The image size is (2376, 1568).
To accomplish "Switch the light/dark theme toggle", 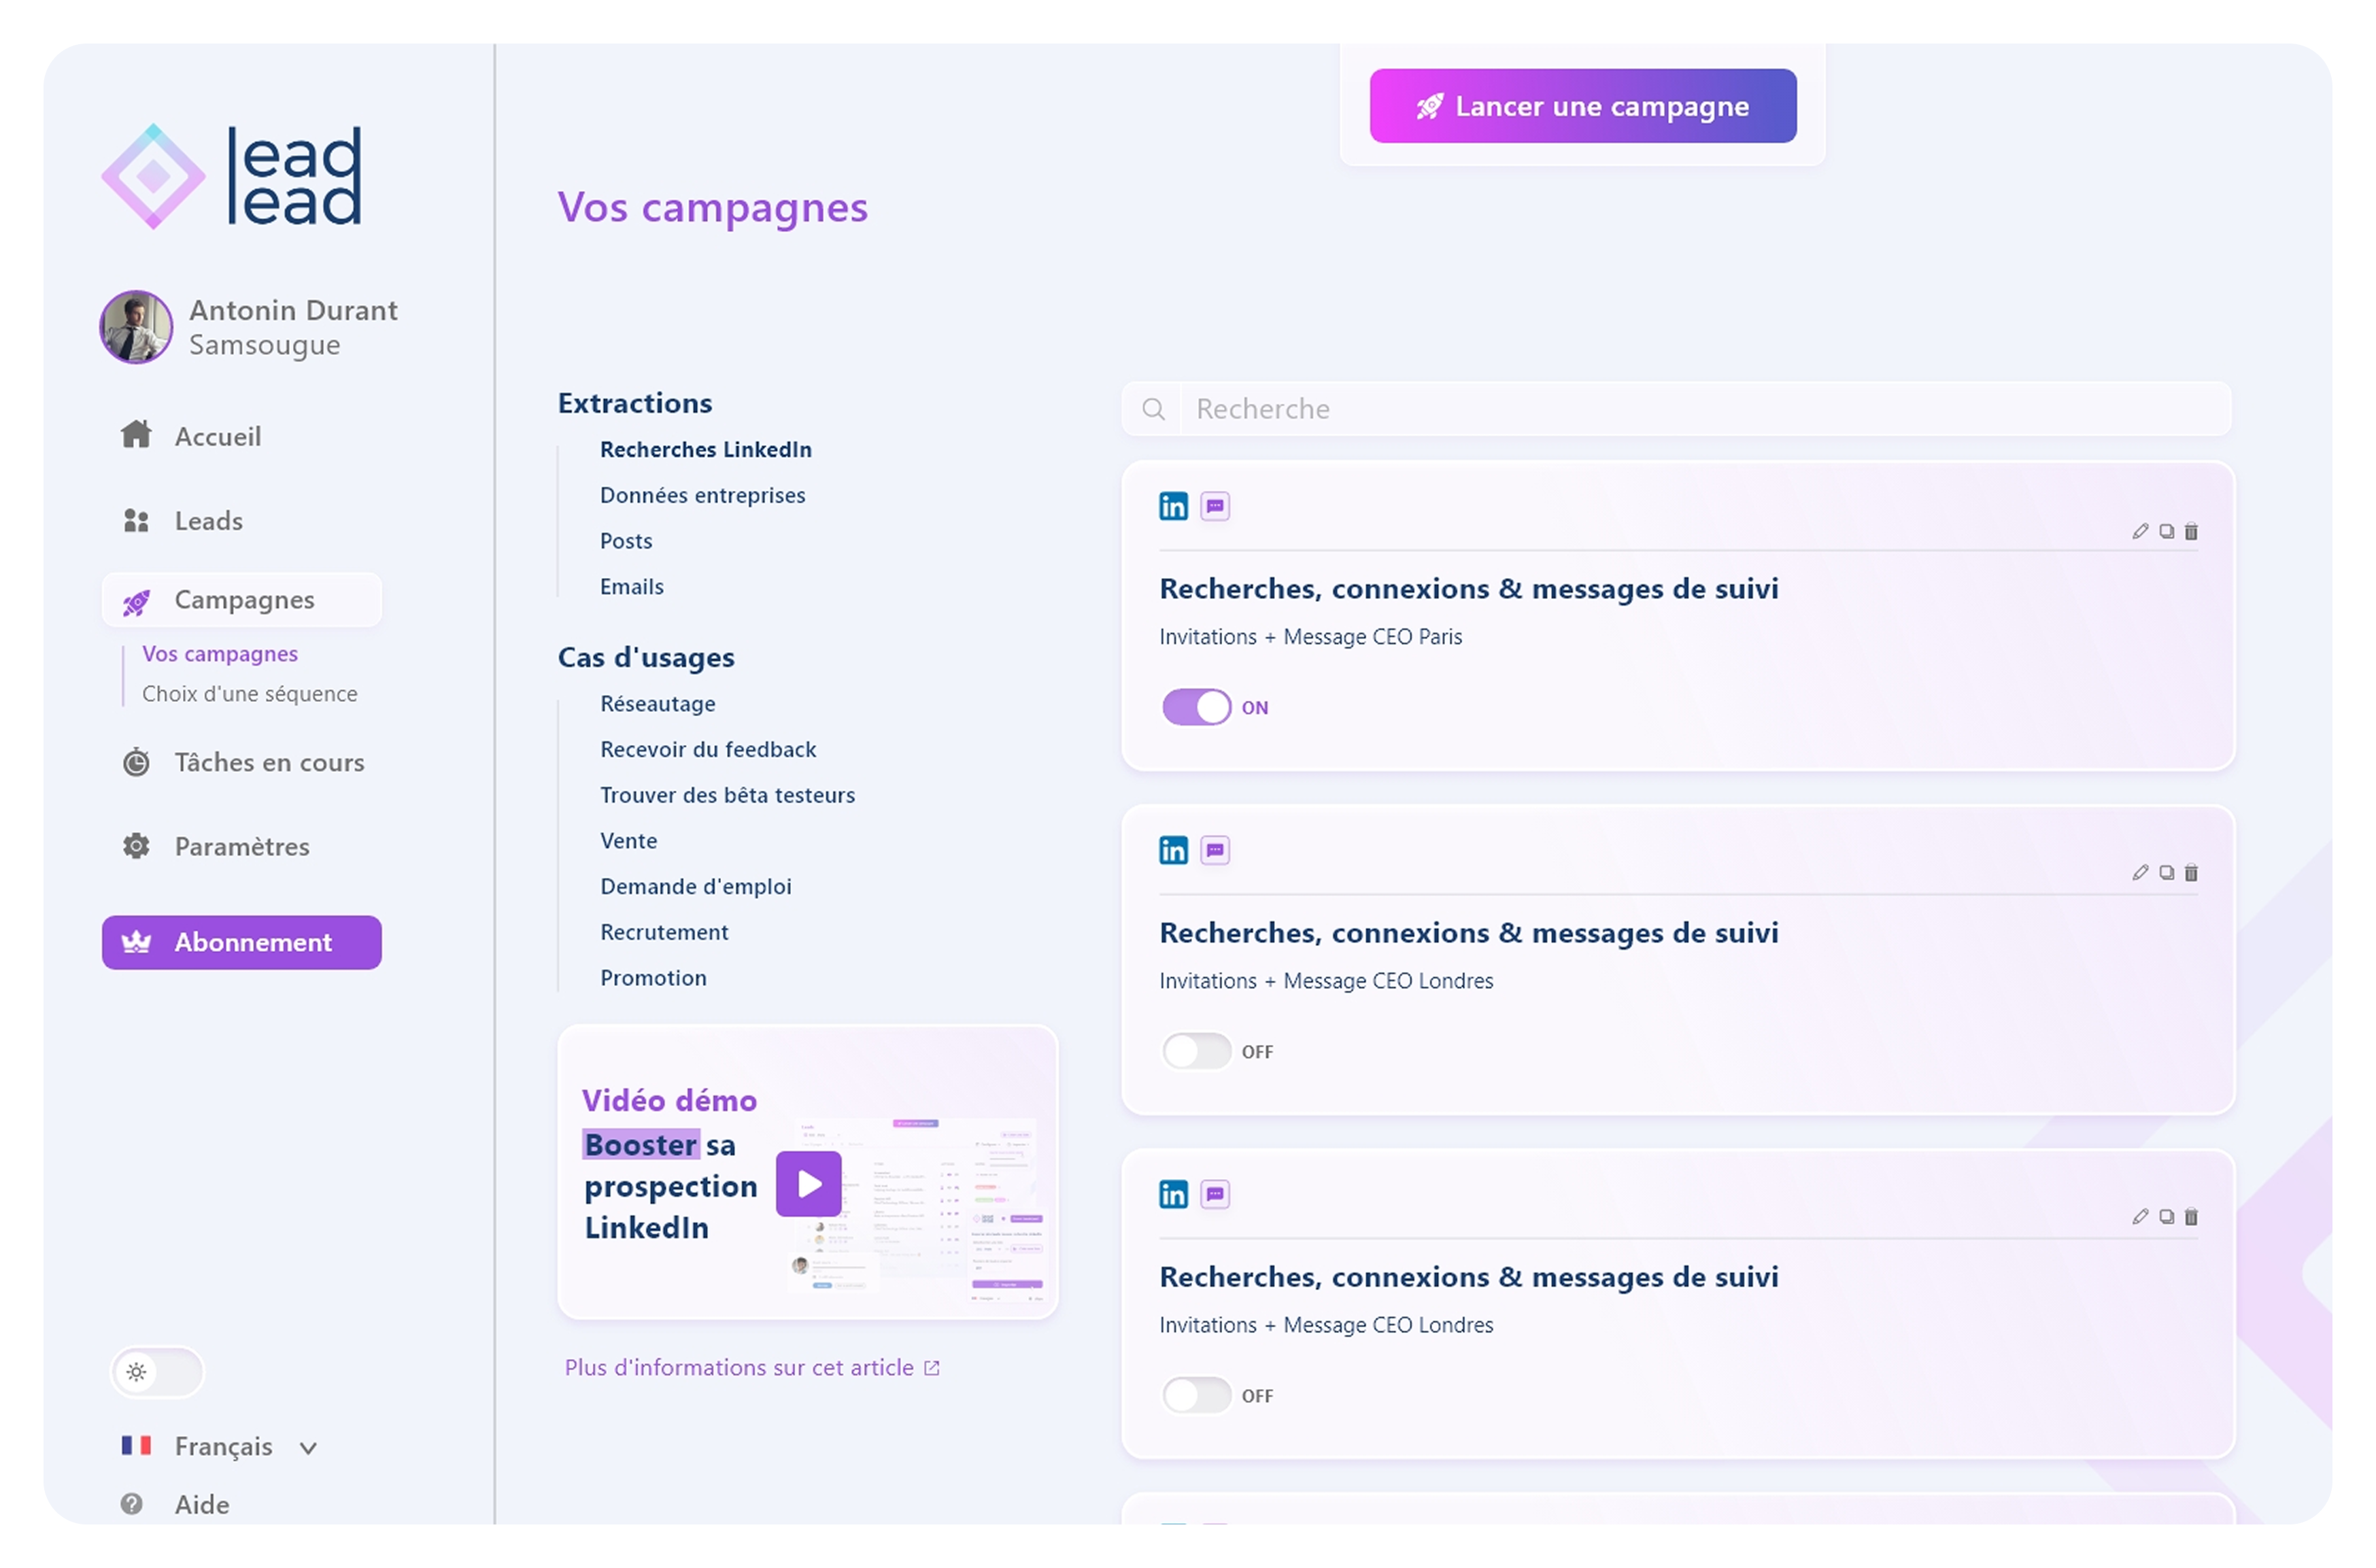I will point(157,1372).
